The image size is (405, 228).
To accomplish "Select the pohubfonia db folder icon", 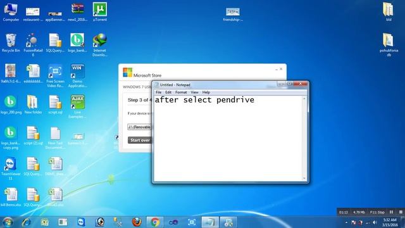I will pyautogui.click(x=389, y=45).
